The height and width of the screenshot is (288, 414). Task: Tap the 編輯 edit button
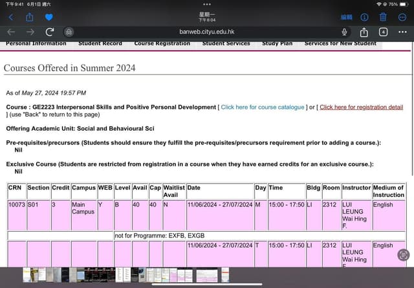[x=347, y=17]
